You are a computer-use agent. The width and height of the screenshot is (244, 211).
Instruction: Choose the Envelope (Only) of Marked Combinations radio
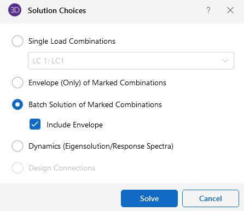(18, 83)
